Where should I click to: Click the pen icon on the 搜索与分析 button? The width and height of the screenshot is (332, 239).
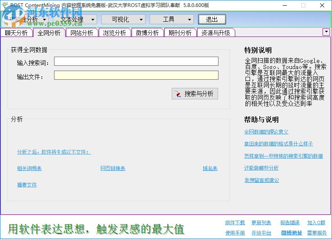coord(177,93)
